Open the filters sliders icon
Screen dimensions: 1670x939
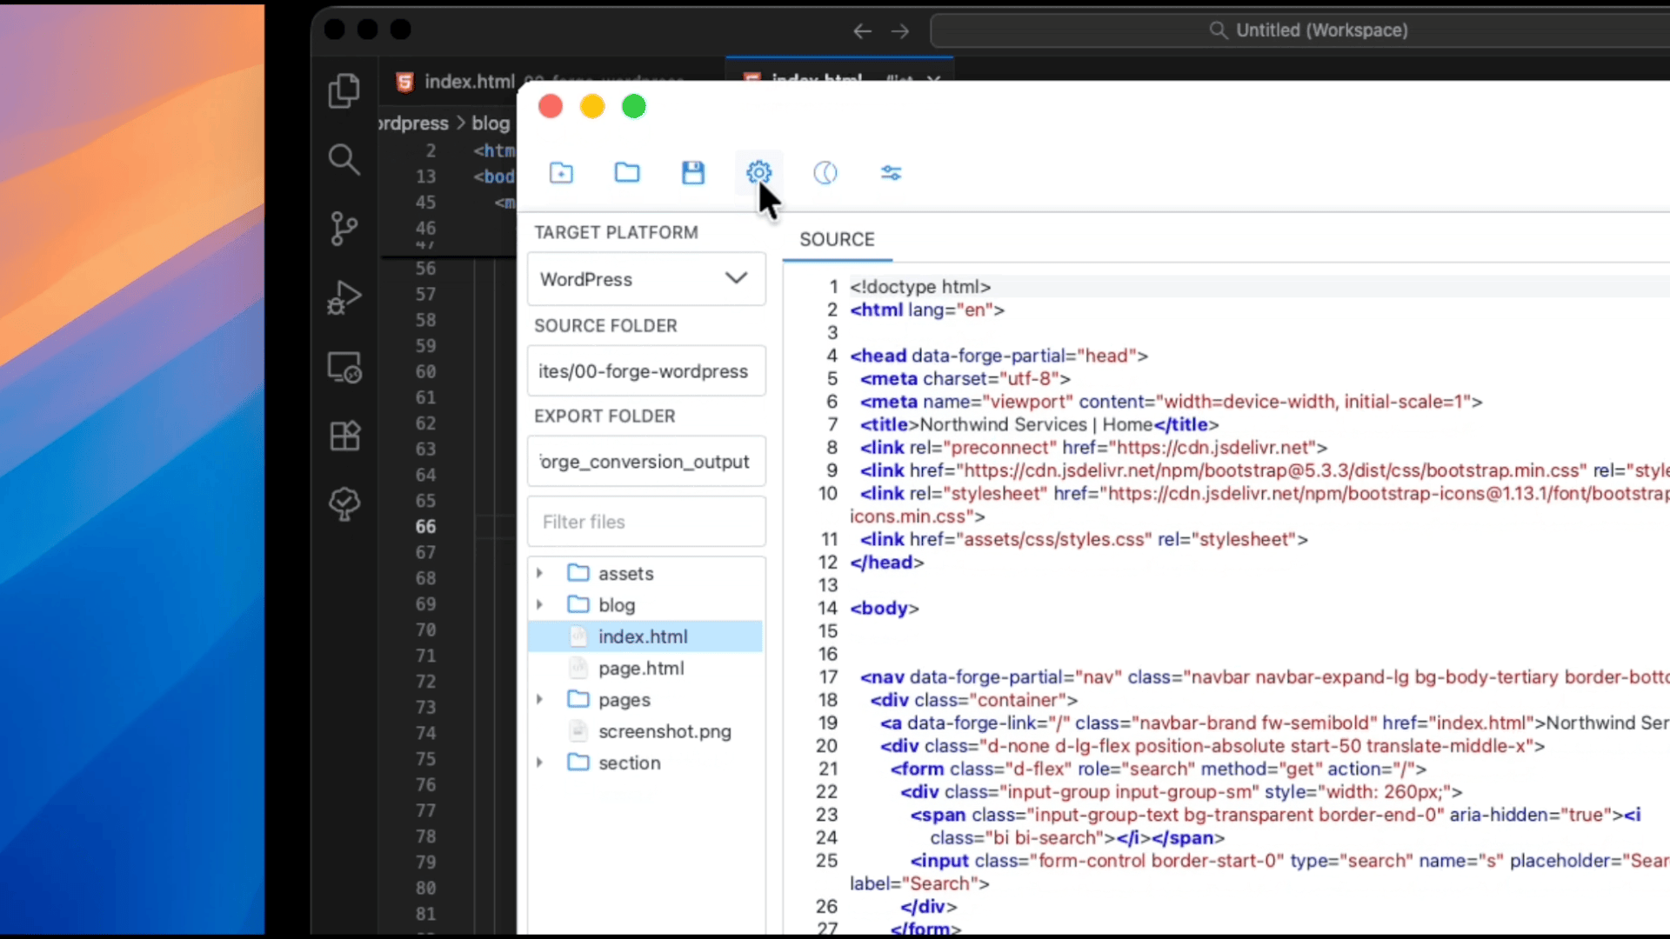[x=891, y=173]
